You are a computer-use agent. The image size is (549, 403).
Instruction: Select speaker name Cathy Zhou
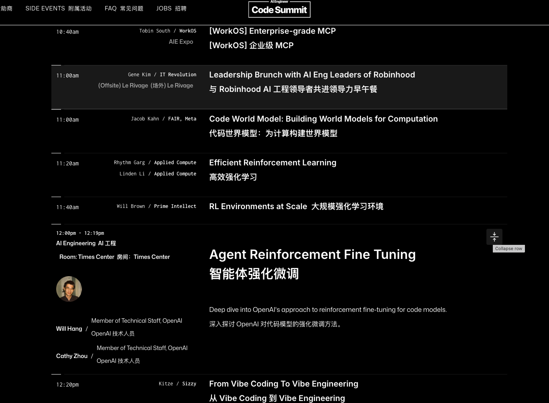point(72,356)
